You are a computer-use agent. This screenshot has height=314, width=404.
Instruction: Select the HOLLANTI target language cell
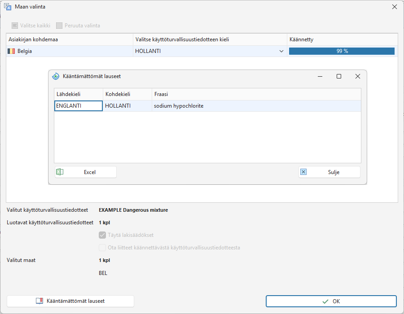coord(127,106)
